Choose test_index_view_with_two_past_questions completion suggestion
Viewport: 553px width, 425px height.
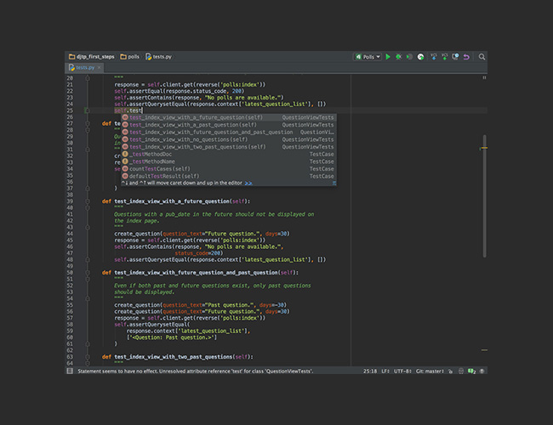point(229,147)
